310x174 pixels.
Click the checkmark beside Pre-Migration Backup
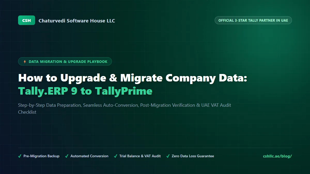click(x=20, y=156)
